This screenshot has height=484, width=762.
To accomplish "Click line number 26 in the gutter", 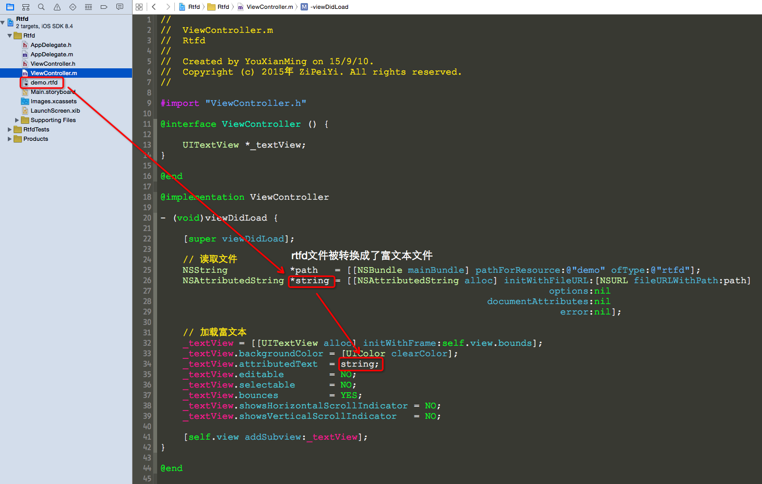I will tap(147, 281).
